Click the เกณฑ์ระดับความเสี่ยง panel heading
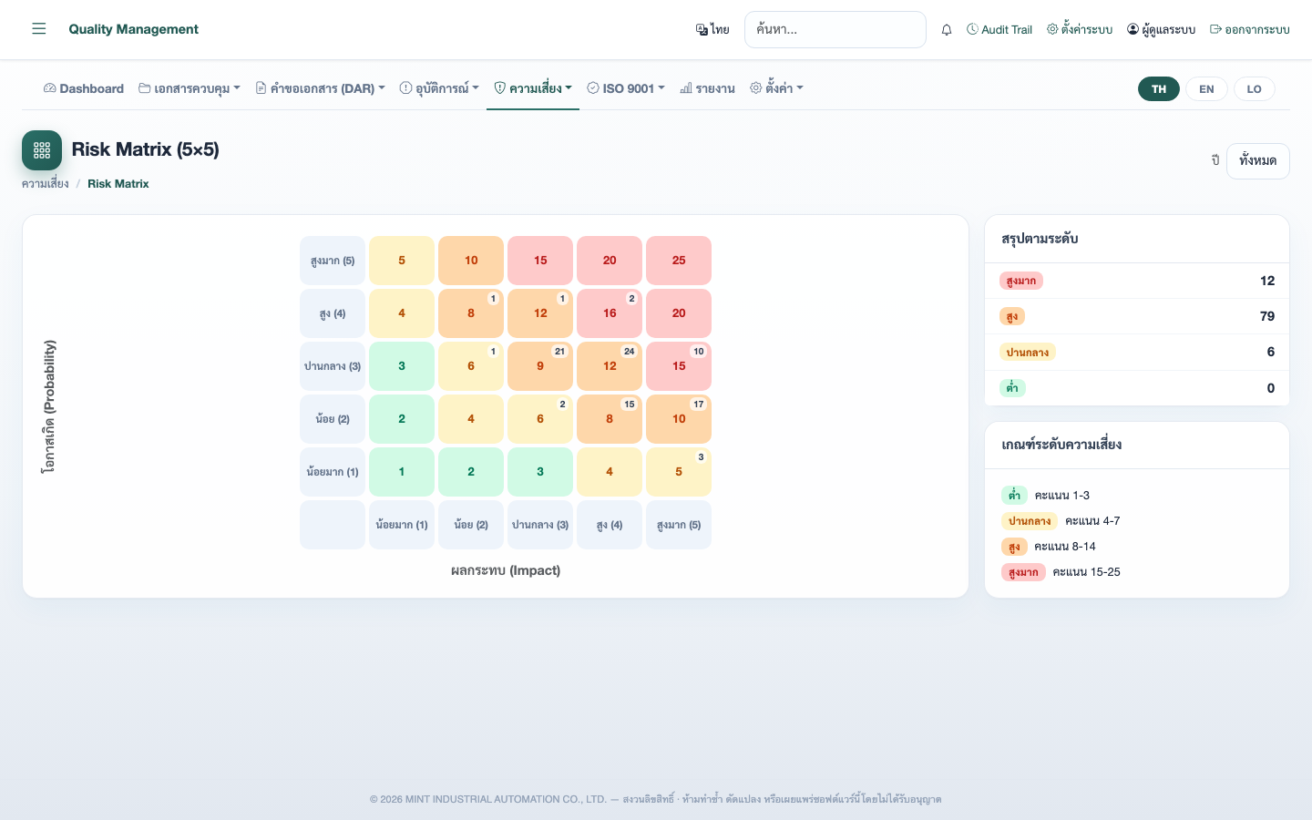The width and height of the screenshot is (1312, 820). [x=1061, y=445]
